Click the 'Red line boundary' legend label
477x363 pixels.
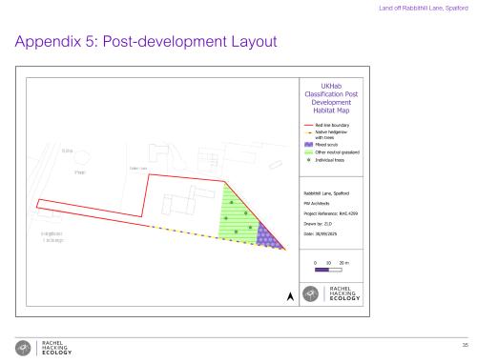pyautogui.click(x=332, y=125)
